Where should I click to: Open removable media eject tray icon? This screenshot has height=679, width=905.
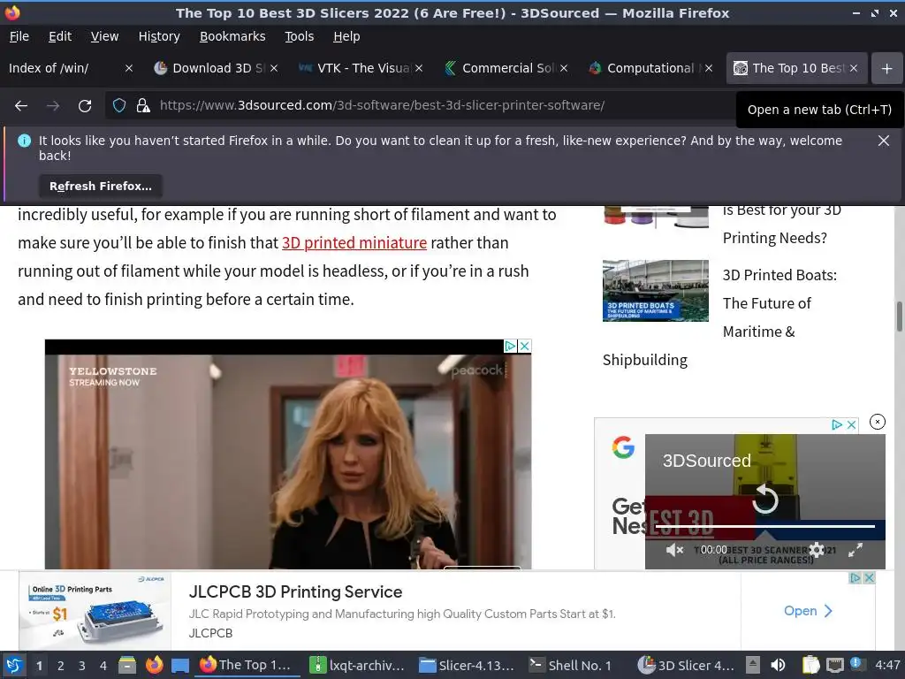(x=753, y=666)
